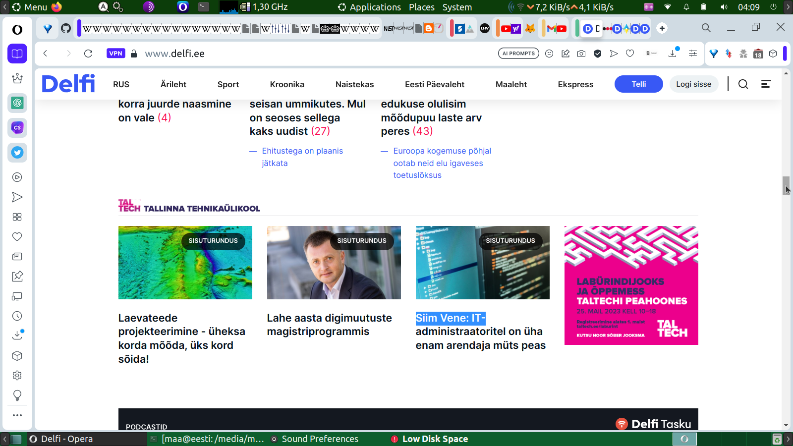Image resolution: width=793 pixels, height=446 pixels.
Task: Click the Telli subscribe button
Action: pyautogui.click(x=639, y=84)
